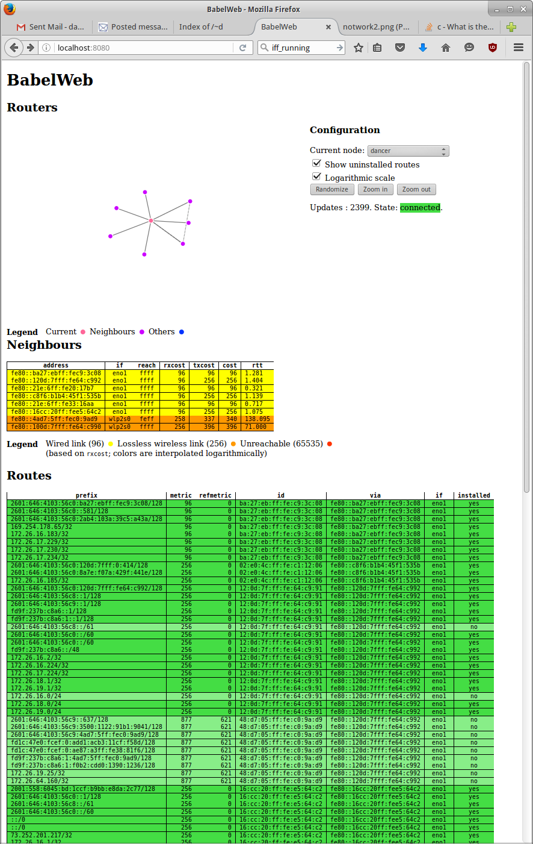
Task: Click the purple Neighbours legend dot
Action: tap(142, 332)
